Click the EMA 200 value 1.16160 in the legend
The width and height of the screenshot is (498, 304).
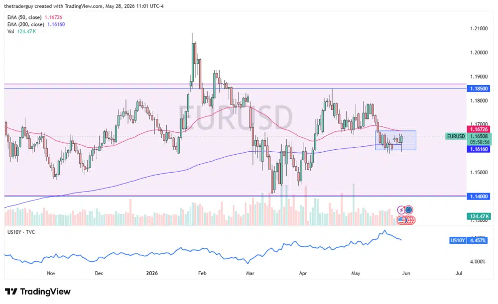click(x=56, y=24)
